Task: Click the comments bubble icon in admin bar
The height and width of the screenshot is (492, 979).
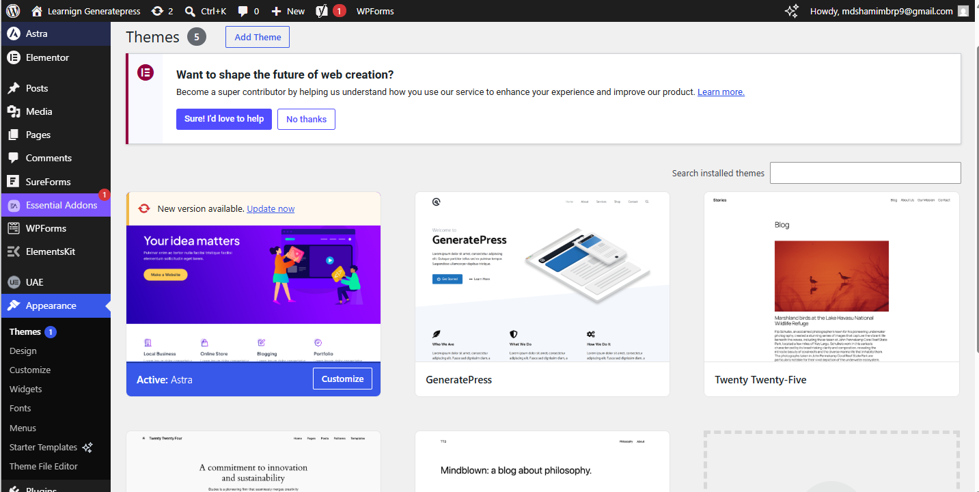Action: click(x=243, y=11)
